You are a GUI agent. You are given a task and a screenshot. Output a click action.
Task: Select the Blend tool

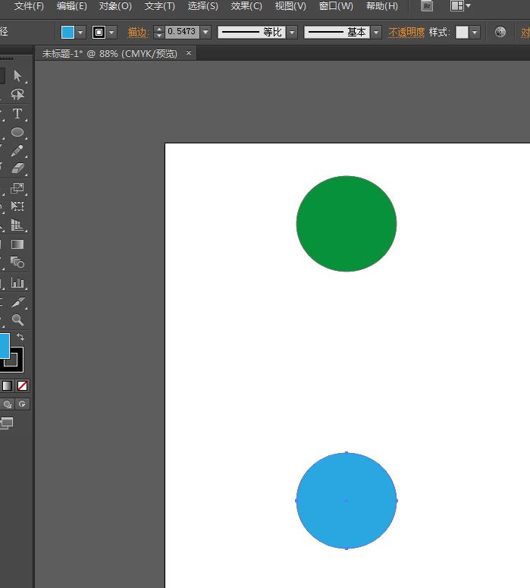[x=17, y=262]
